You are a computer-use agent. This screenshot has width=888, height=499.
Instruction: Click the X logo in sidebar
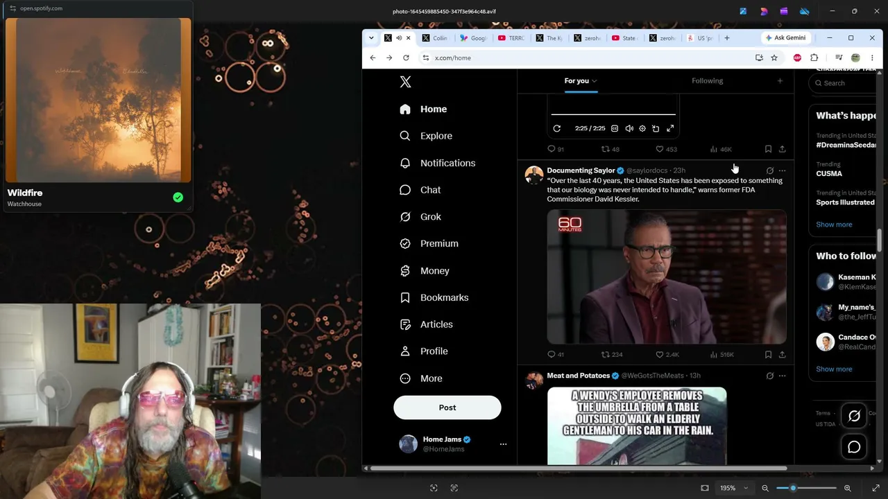pyautogui.click(x=405, y=82)
